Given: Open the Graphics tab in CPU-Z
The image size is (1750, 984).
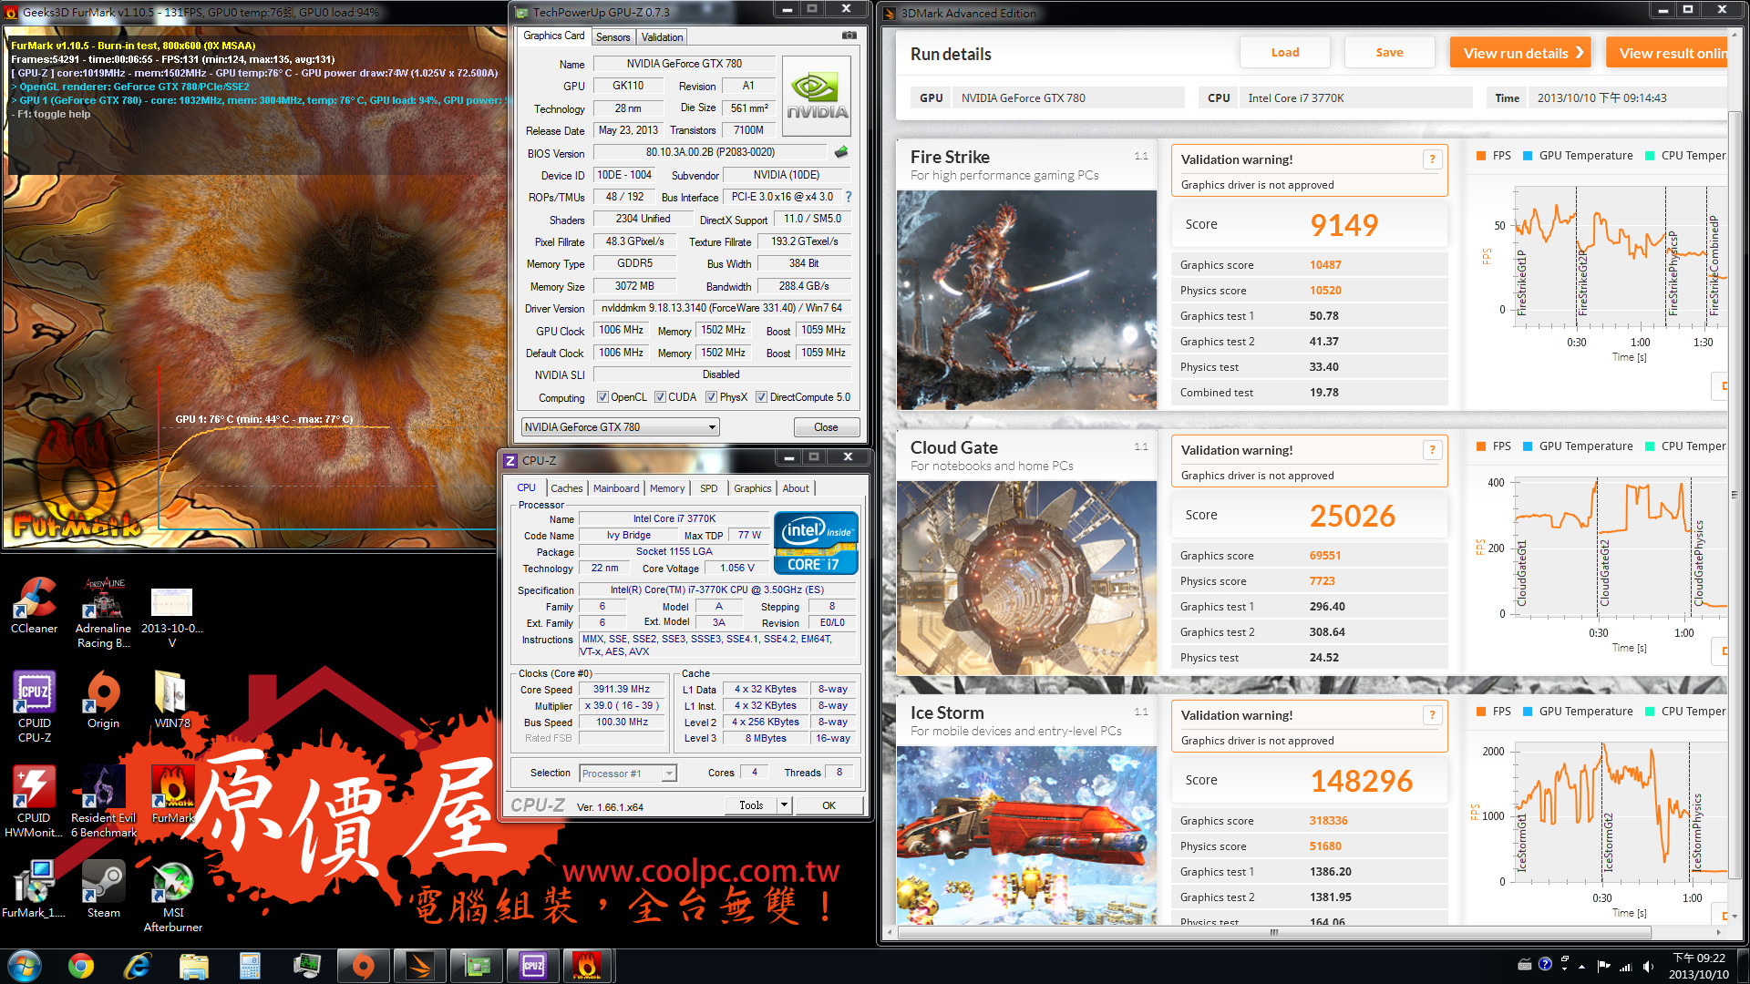Looking at the screenshot, I should coord(753,488).
